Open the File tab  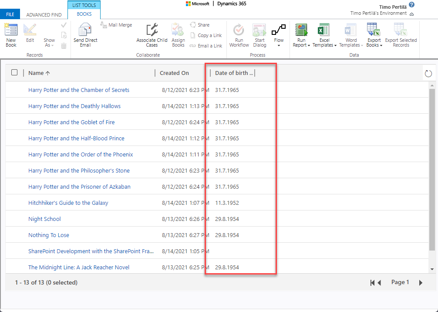pos(10,14)
